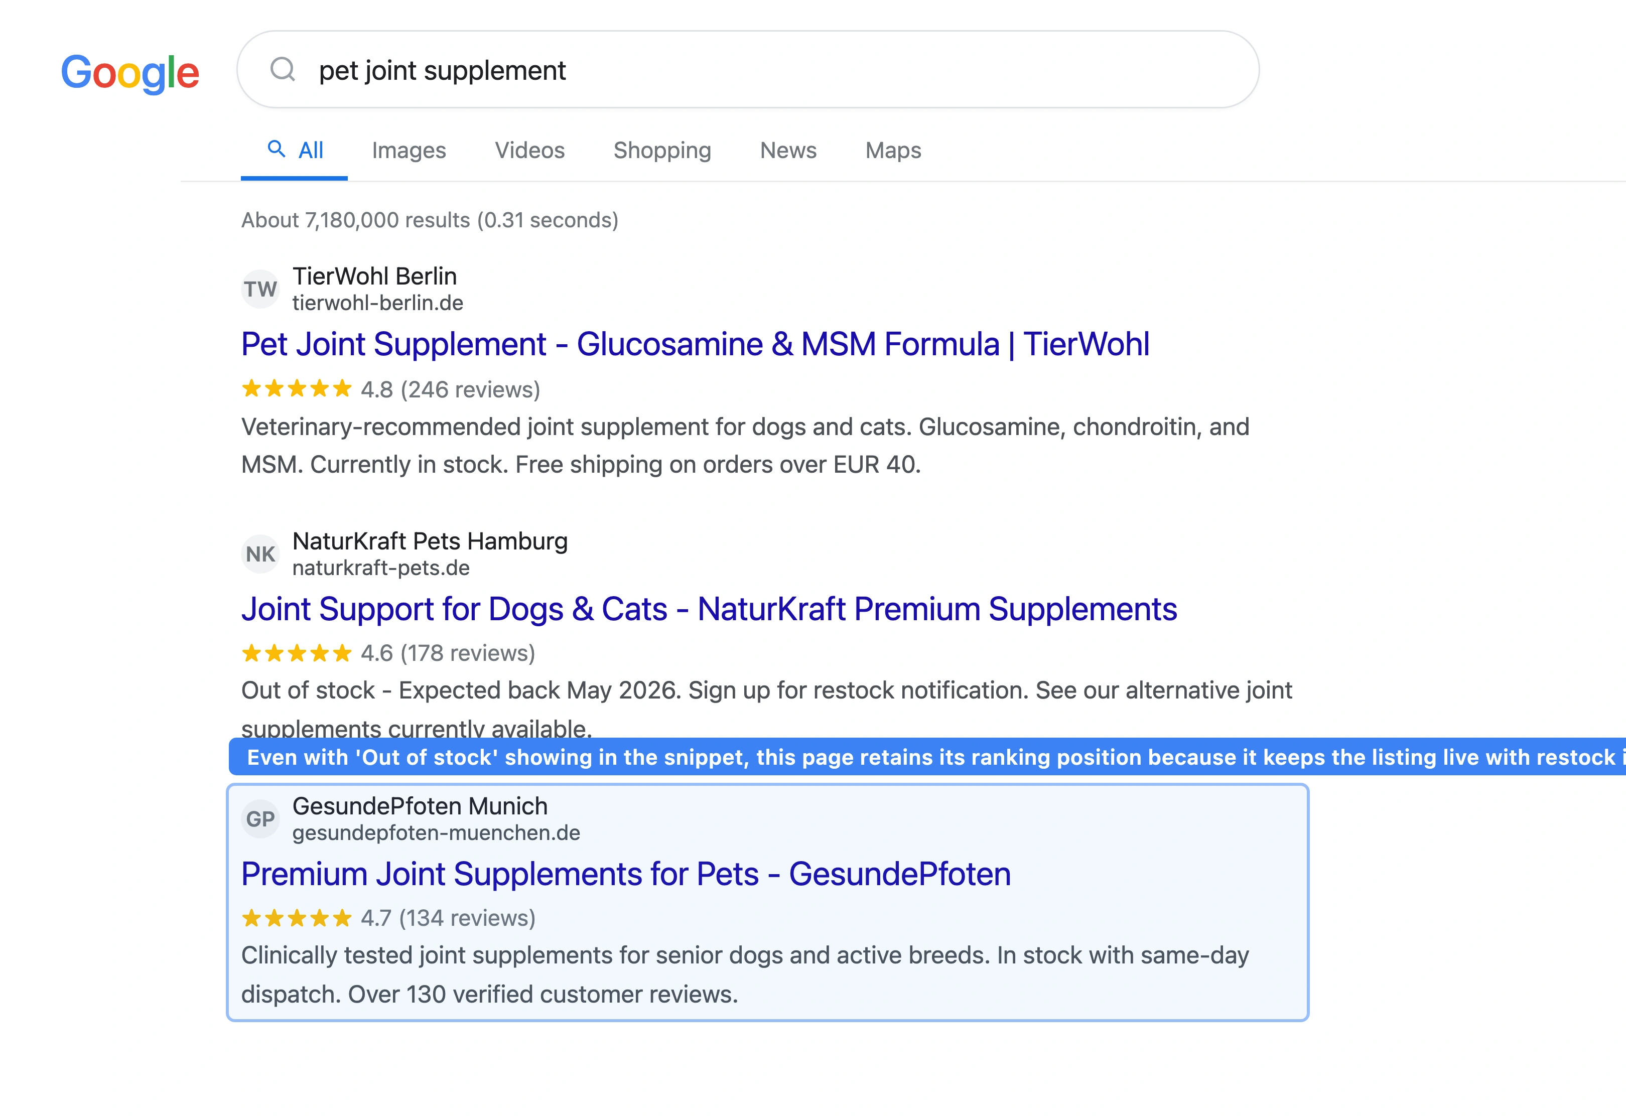Switch to the Images tab
Viewport: 1626px width, 1117px height.
click(x=409, y=150)
